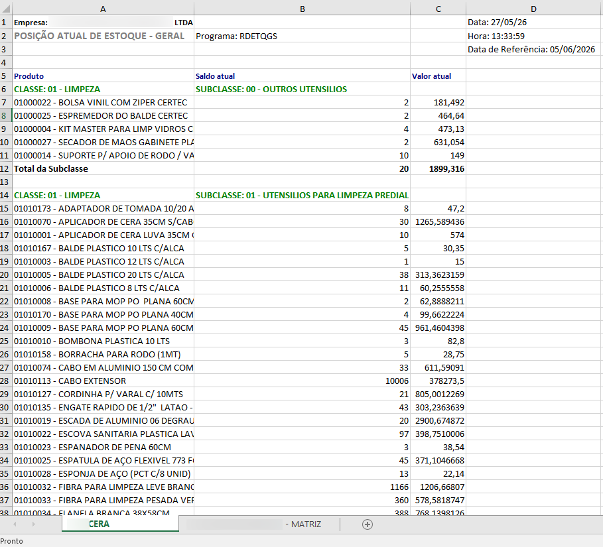Select column A header

pos(103,9)
